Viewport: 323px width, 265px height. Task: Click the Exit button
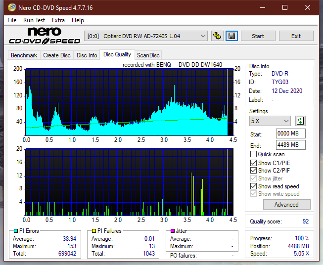pyautogui.click(x=296, y=36)
